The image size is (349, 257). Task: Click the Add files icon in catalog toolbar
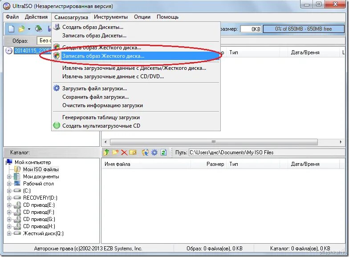pos(145,152)
